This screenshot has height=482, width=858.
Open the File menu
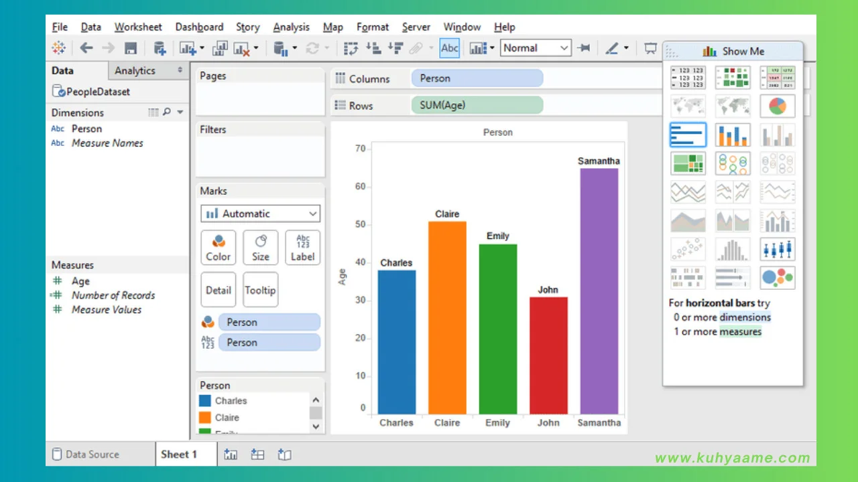pos(60,27)
